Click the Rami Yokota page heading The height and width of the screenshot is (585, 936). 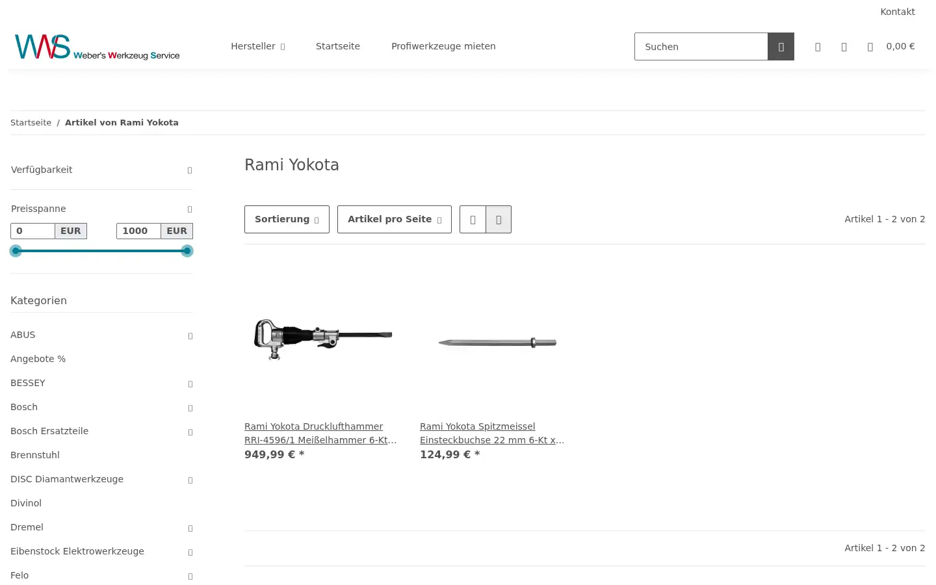292,165
